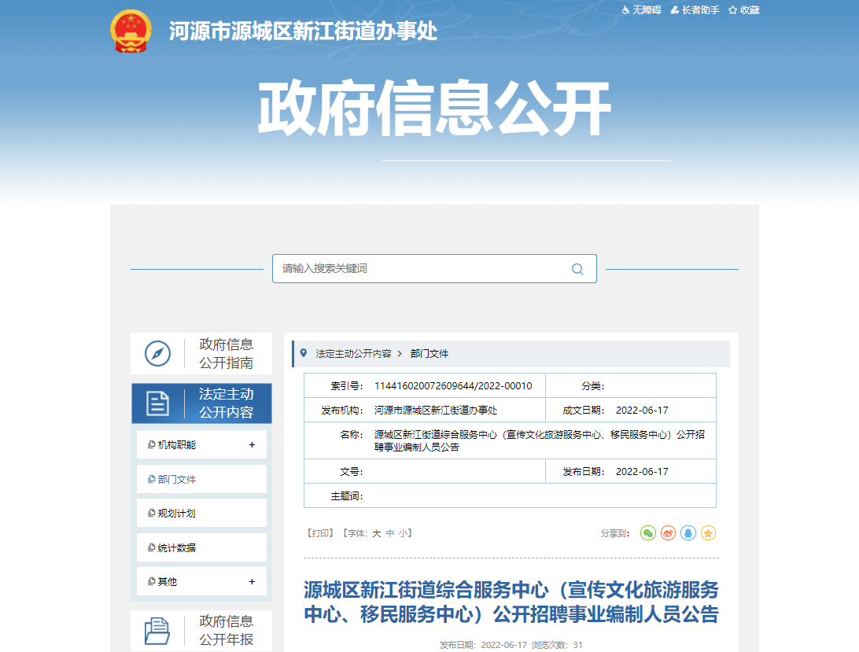Share to Qzone star icon
859x652 pixels.
tap(708, 533)
